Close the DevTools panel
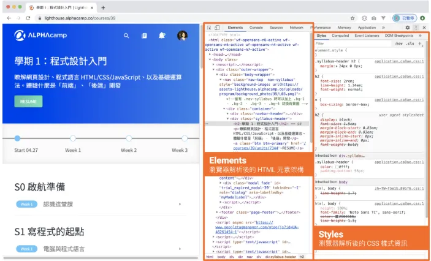Viewport: 431px width, 261px height. click(x=424, y=28)
